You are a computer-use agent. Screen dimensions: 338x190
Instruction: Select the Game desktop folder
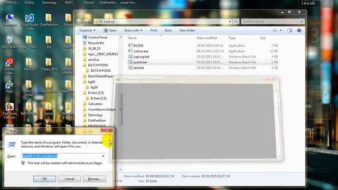(49, 109)
